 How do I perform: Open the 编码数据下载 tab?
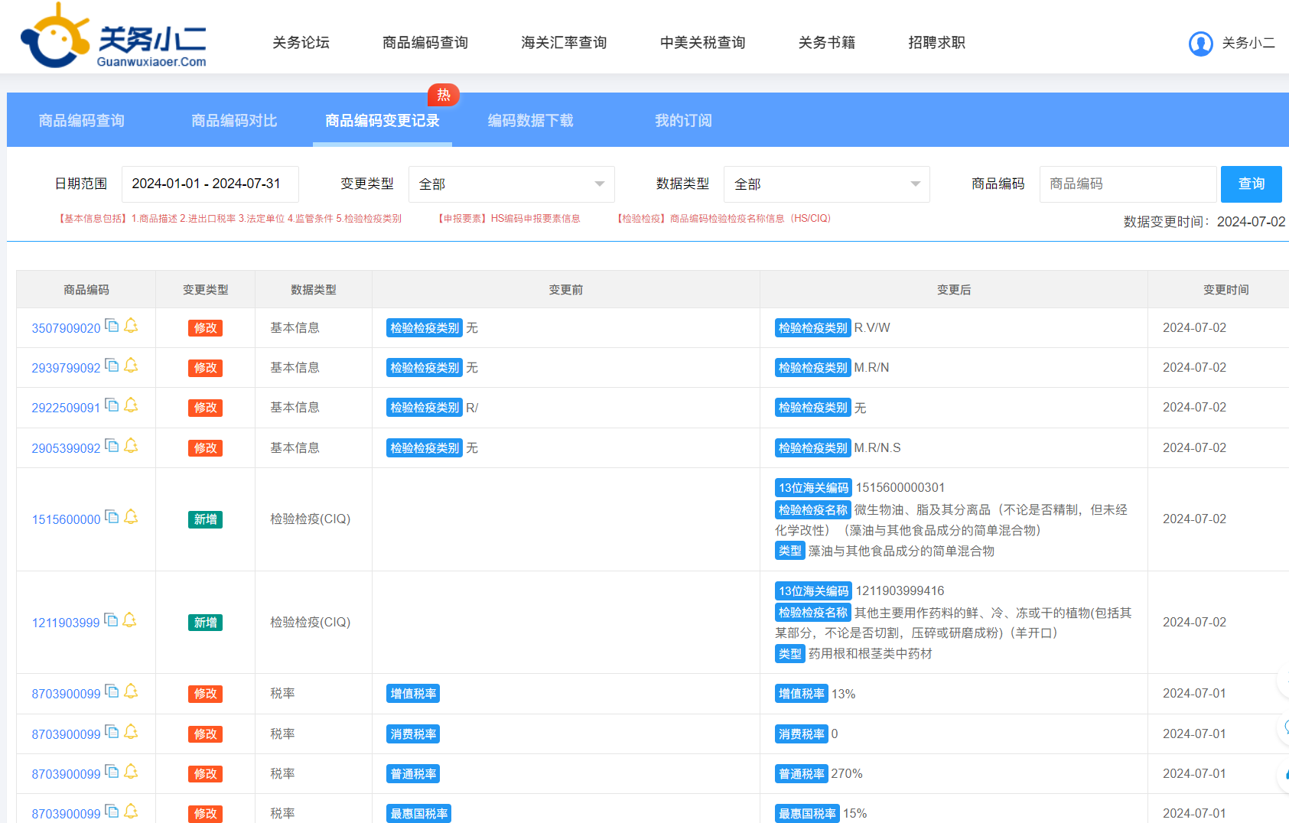(531, 121)
